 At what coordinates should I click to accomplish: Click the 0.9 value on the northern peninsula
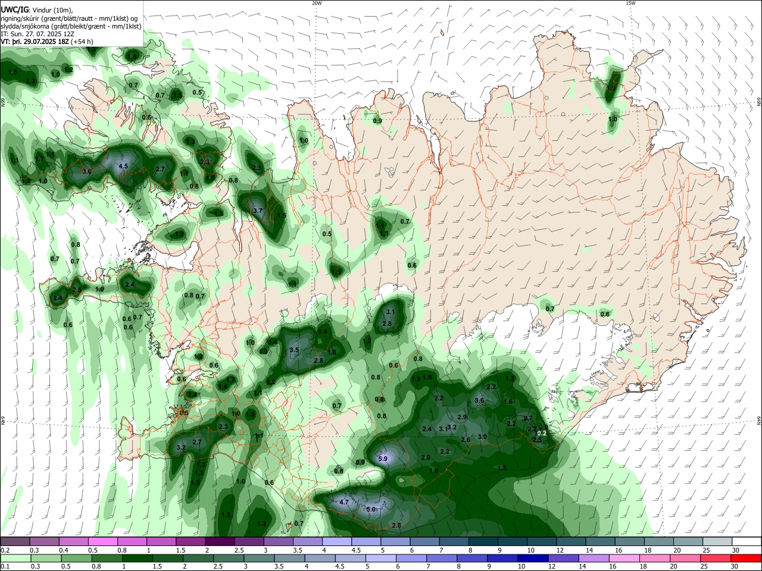pos(377,121)
